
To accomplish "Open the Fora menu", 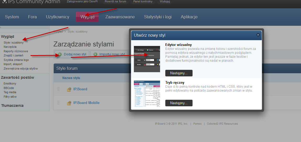I will pos(32,17).
